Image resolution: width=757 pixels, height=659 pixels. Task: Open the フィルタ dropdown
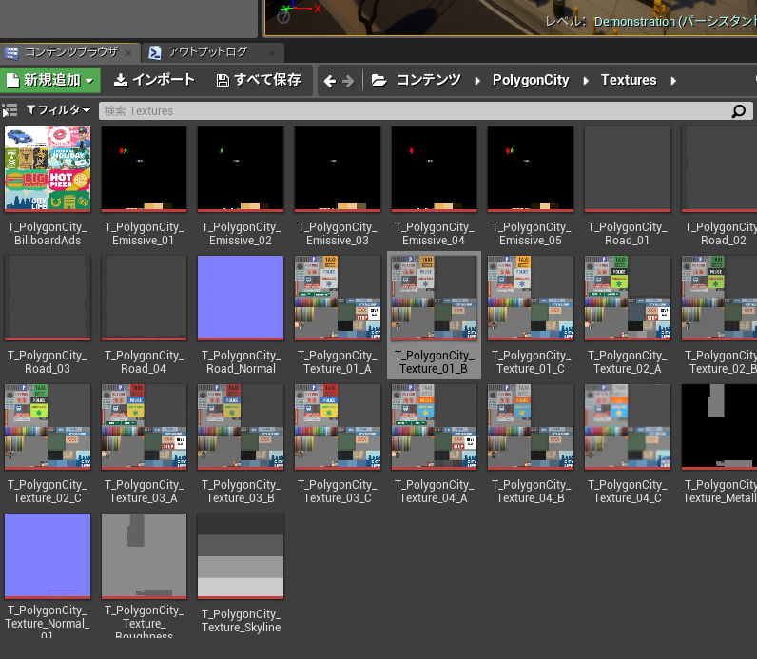[58, 110]
